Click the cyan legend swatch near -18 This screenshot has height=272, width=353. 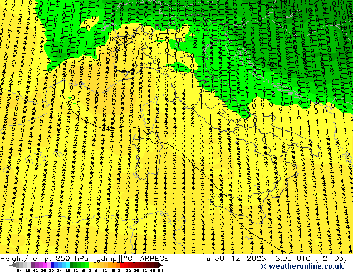[67, 265]
